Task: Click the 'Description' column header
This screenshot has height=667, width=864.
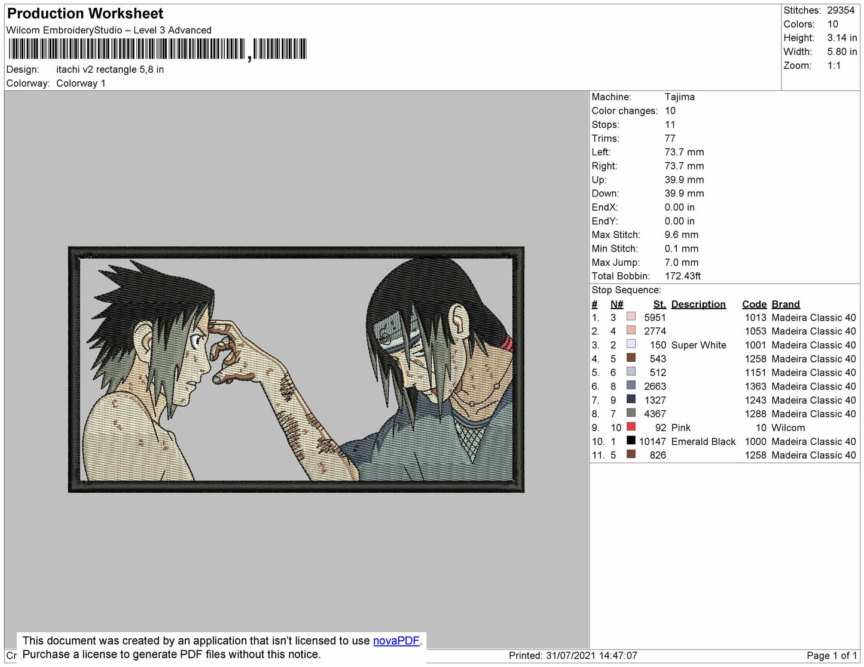Action: (698, 305)
